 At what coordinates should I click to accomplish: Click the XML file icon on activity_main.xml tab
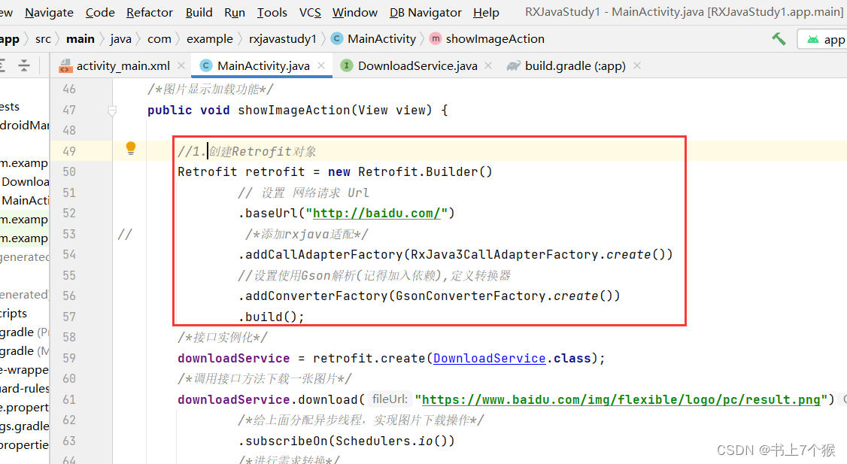[x=66, y=65]
